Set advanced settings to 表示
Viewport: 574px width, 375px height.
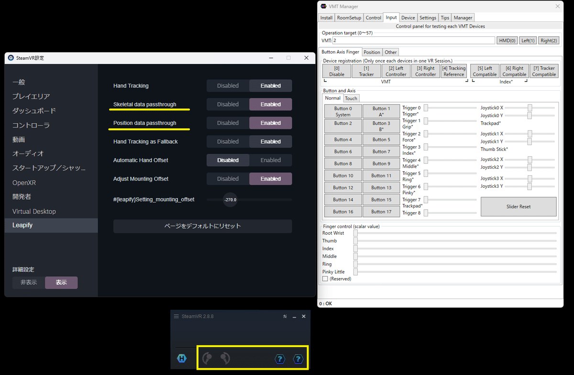point(61,282)
